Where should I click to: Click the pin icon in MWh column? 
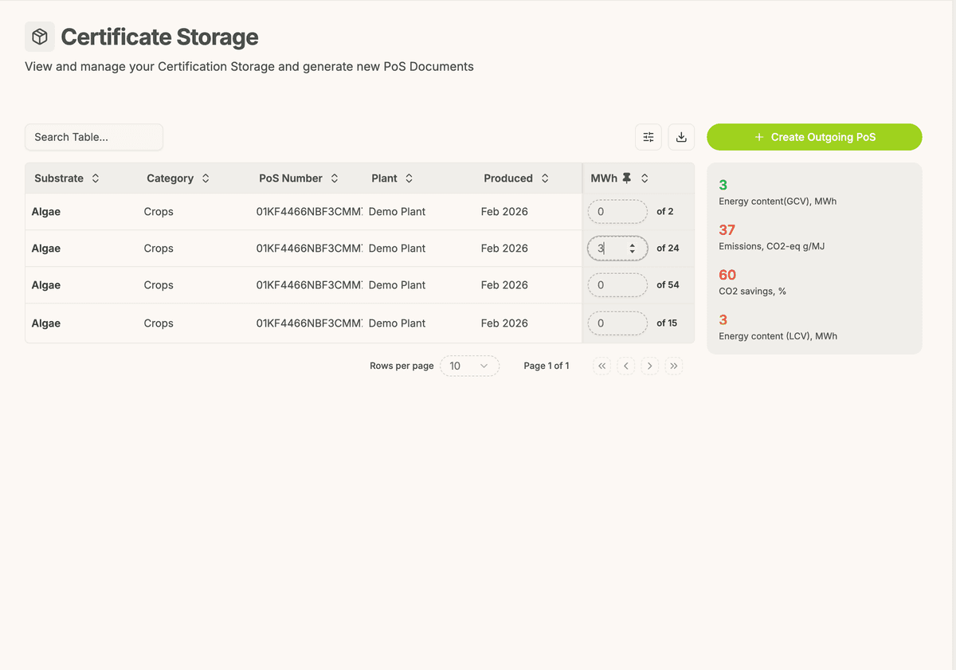coord(627,178)
